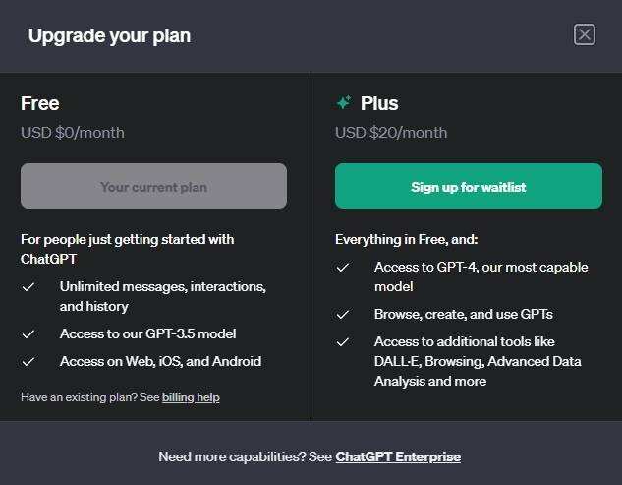Screen dimensions: 622x485
Task: Click the Everything in Free, and: text
Action: (407, 239)
